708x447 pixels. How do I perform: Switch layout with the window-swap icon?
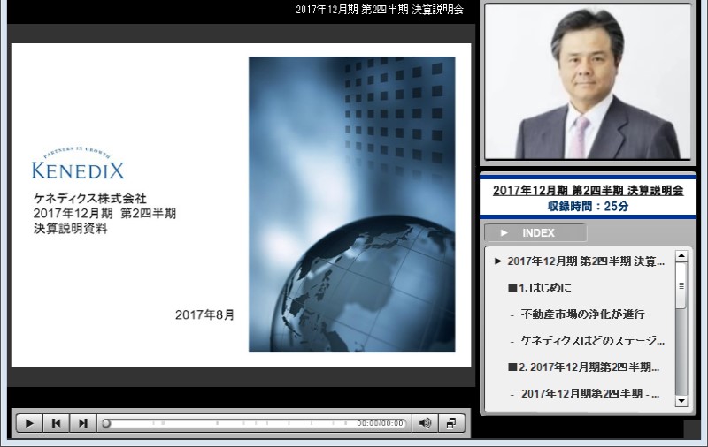[451, 423]
